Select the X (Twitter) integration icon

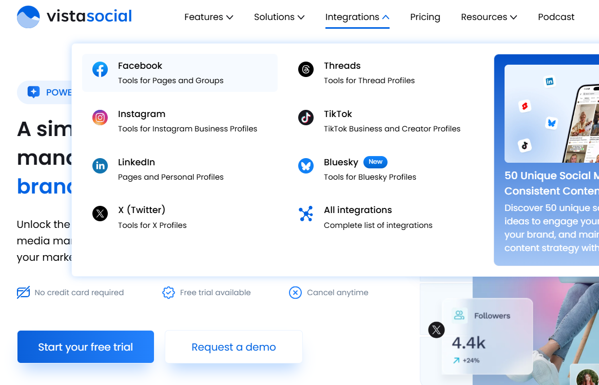point(100,214)
